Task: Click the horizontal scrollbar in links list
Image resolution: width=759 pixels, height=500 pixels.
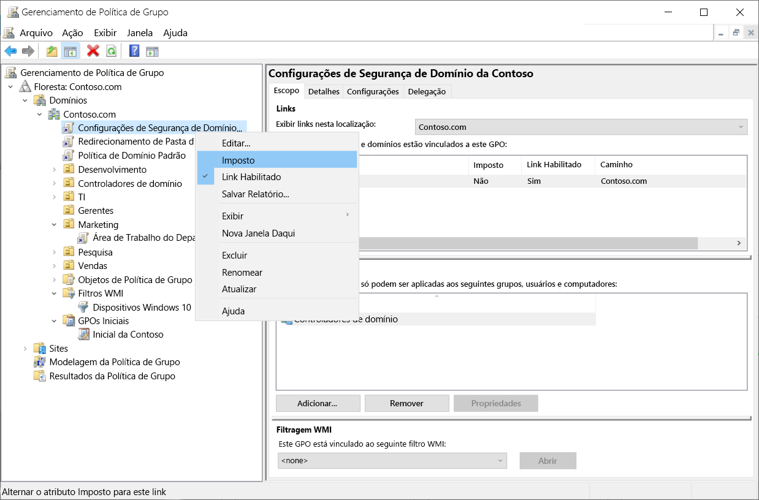Action: point(527,243)
